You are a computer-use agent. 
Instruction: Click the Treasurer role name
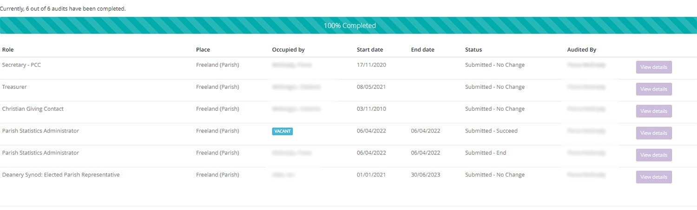(x=14, y=87)
